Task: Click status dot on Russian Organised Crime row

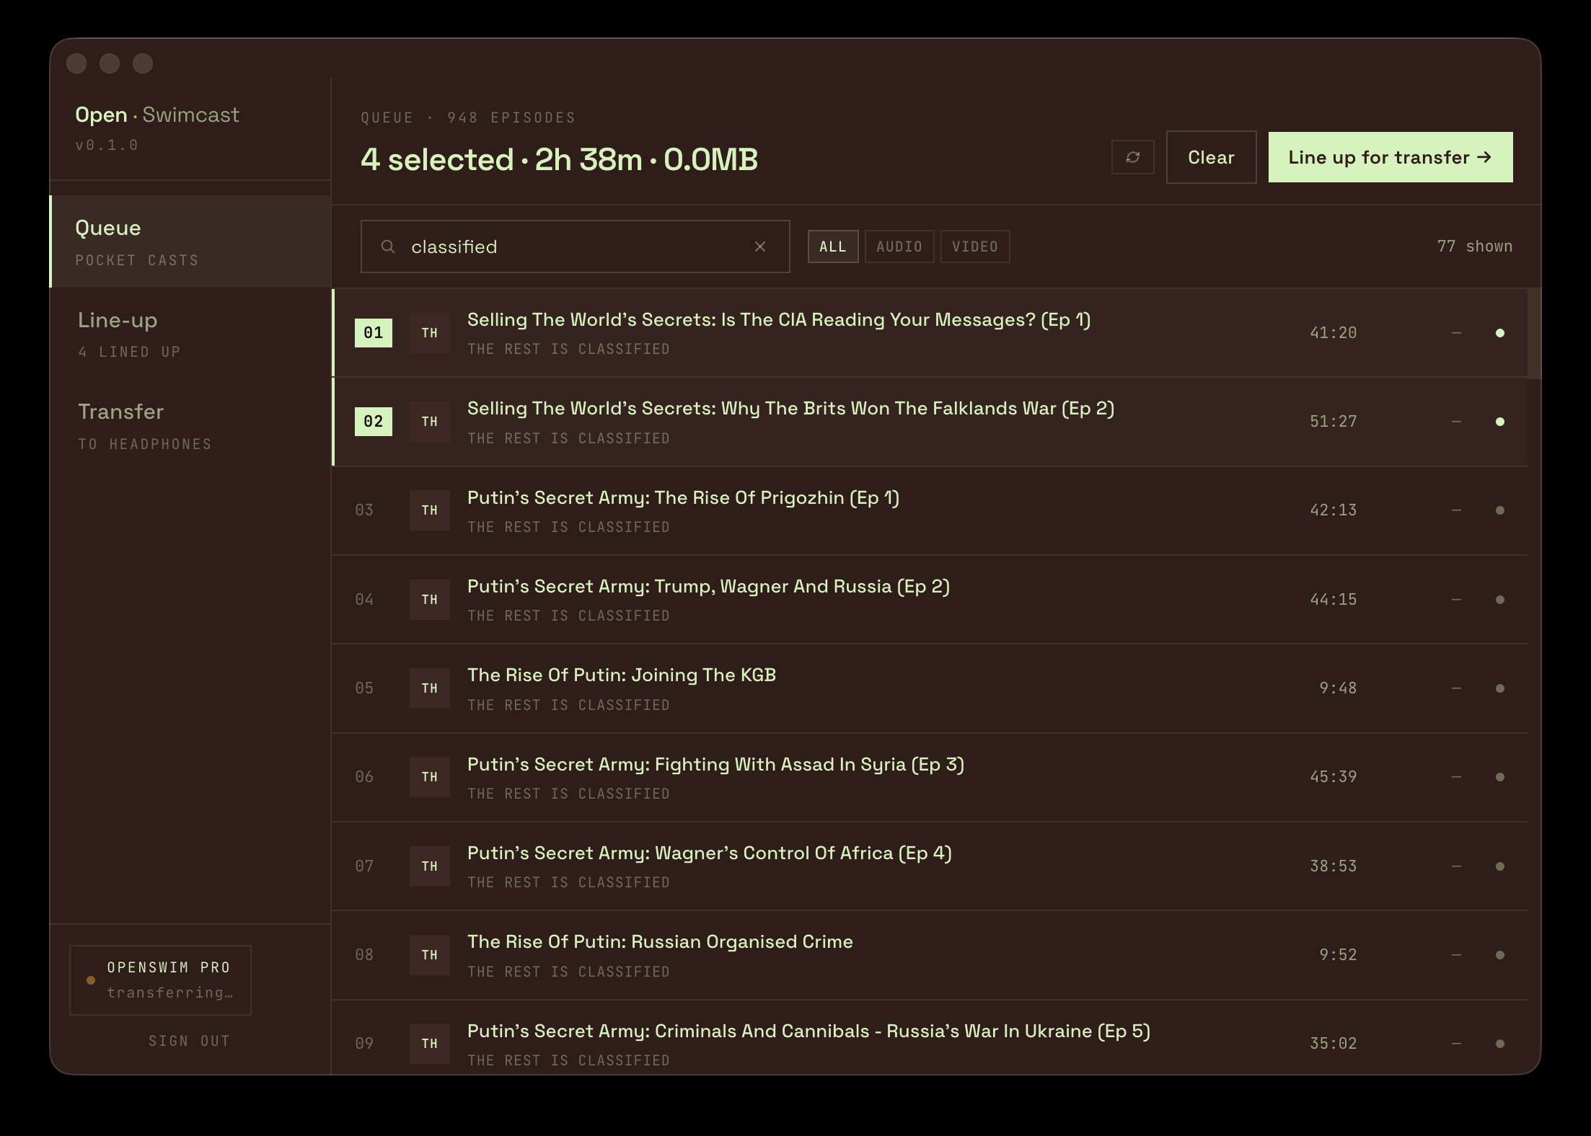Action: pos(1500,955)
